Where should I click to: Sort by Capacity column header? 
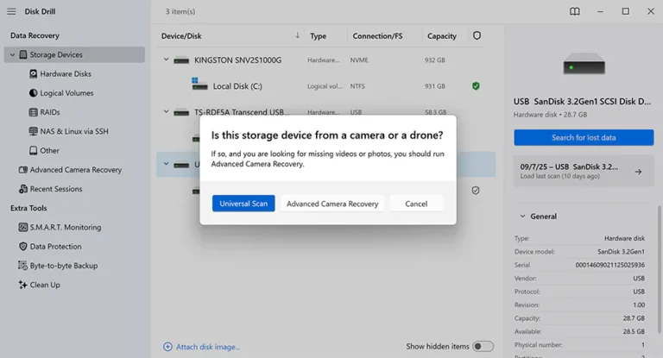click(x=442, y=36)
